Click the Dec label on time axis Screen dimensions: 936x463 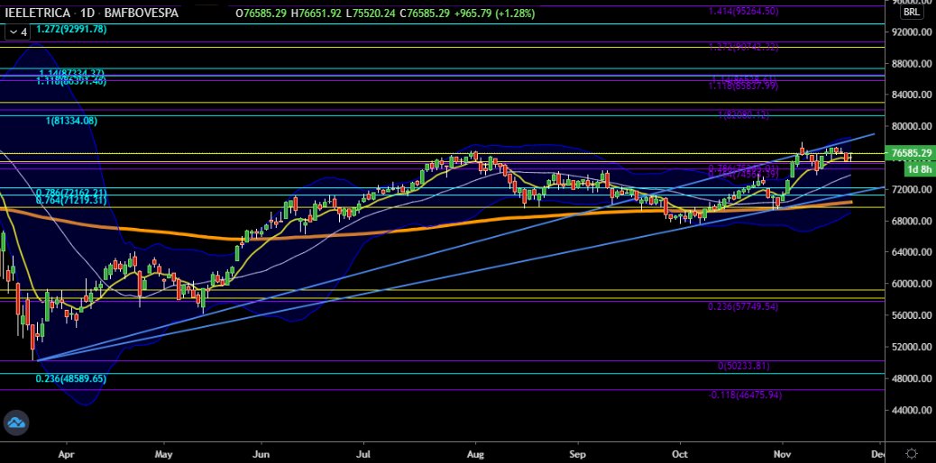pyautogui.click(x=878, y=453)
